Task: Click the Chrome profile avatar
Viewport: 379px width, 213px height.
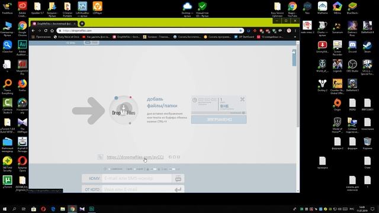Action: 289,31
